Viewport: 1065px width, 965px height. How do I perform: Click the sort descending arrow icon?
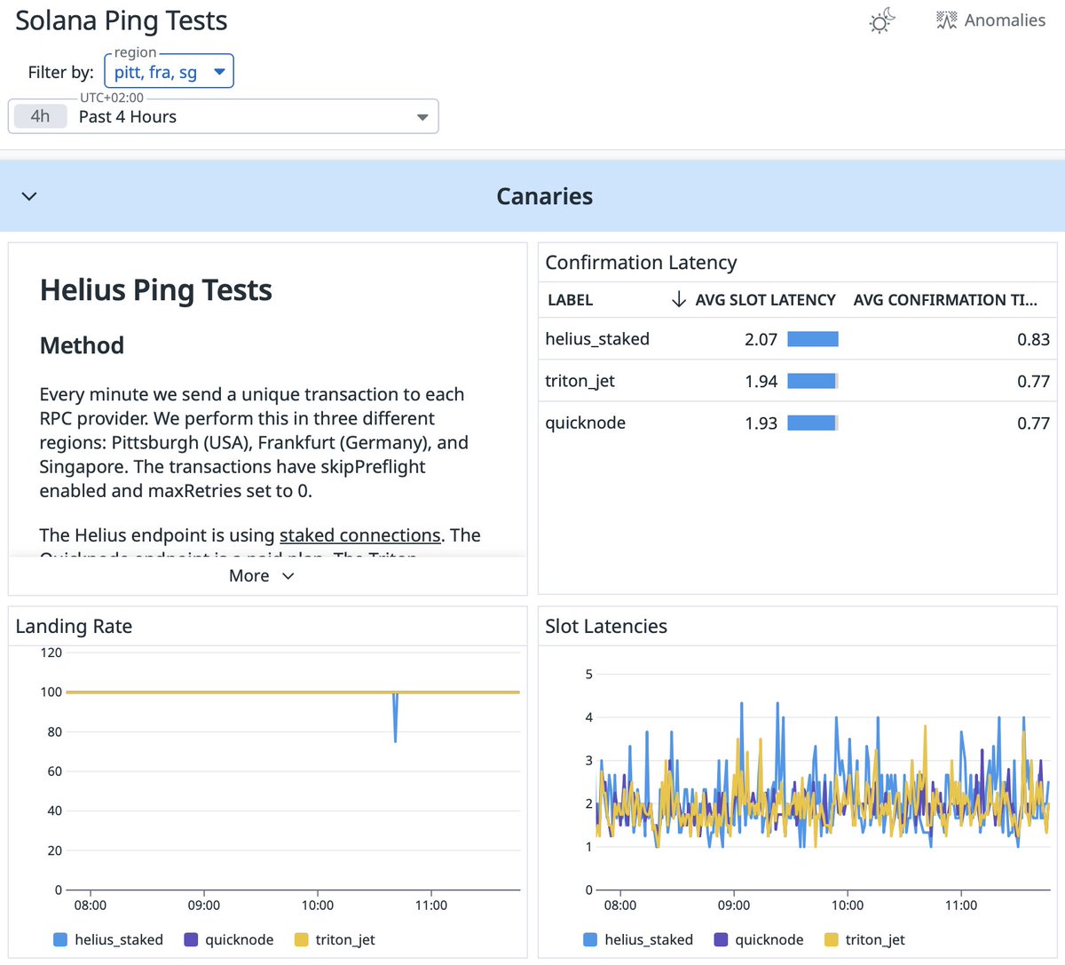point(679,300)
